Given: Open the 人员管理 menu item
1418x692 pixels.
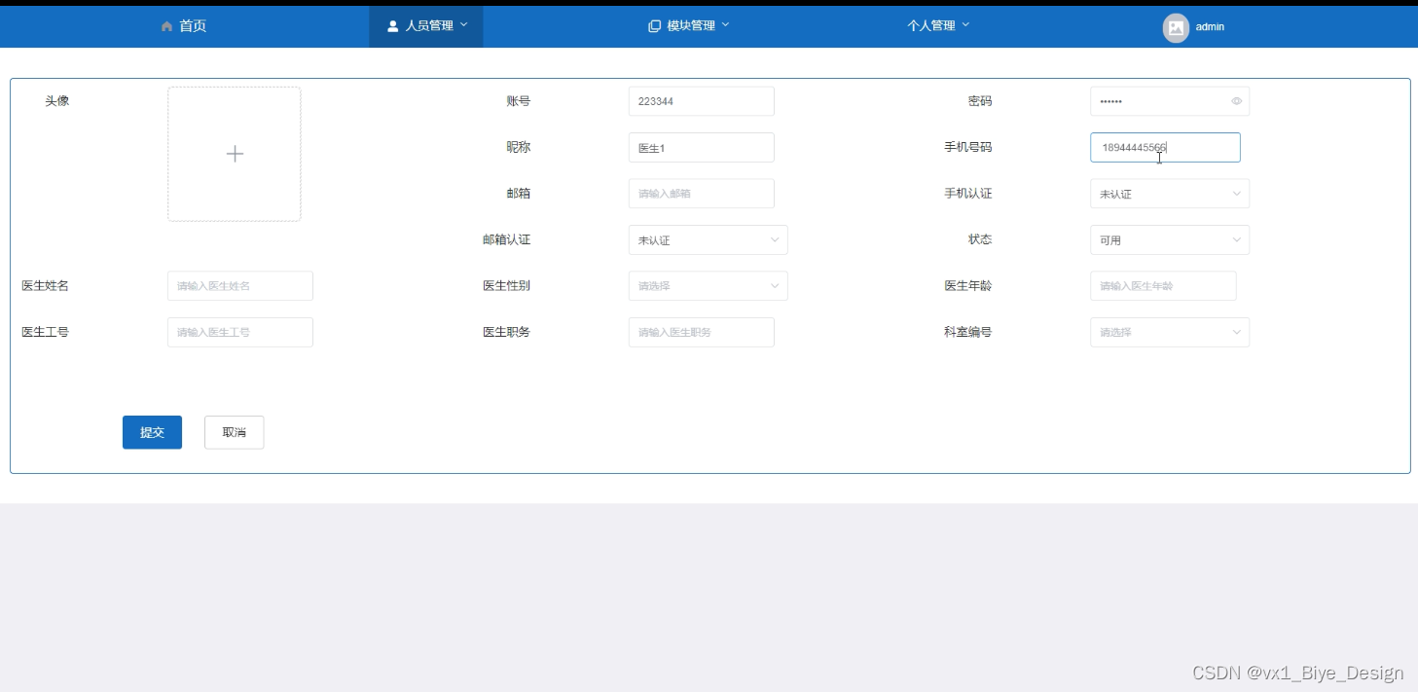Looking at the screenshot, I should (x=426, y=26).
